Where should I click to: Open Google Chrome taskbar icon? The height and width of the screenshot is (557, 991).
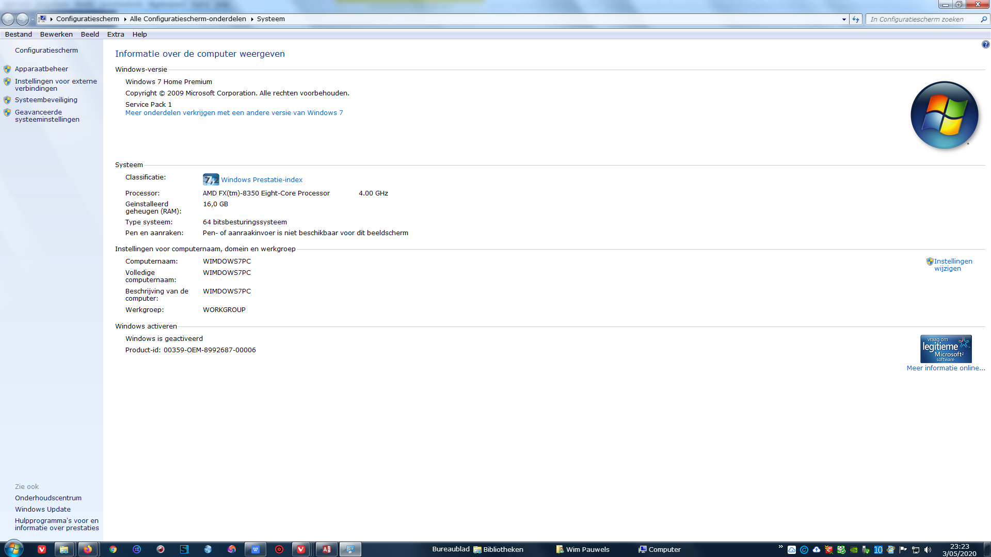coord(113,549)
